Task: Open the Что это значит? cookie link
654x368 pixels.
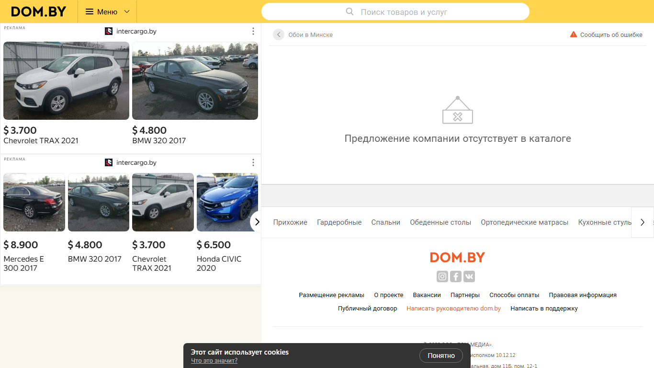Action: [214, 361]
